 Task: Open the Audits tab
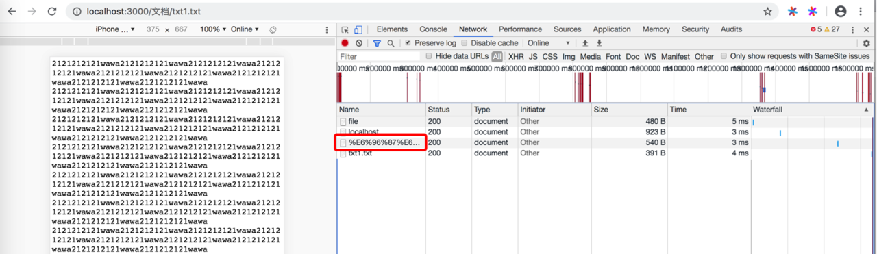[731, 29]
